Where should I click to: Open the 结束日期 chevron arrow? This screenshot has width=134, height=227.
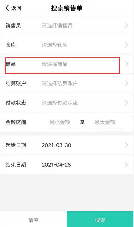(126, 164)
